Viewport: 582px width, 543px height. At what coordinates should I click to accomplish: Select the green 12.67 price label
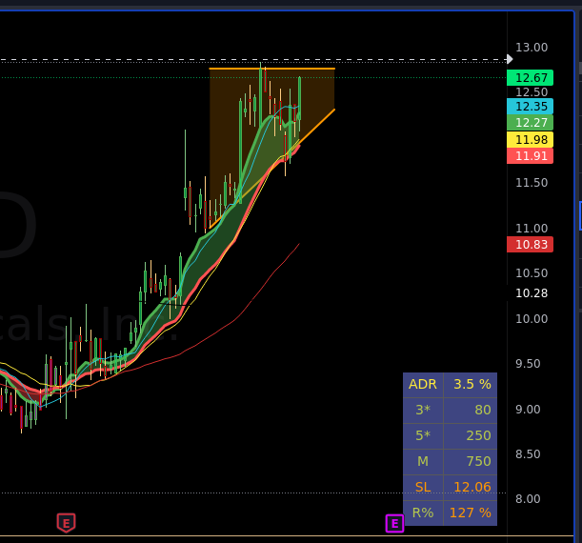click(x=530, y=77)
